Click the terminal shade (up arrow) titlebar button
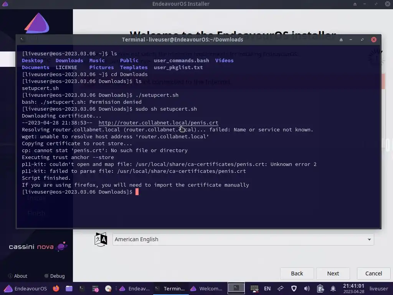 pyautogui.click(x=341, y=40)
